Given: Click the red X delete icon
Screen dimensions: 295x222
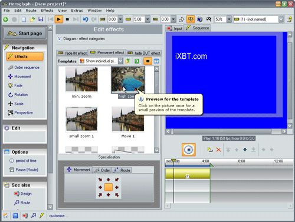Looking at the screenshot, I should (x=218, y=150).
